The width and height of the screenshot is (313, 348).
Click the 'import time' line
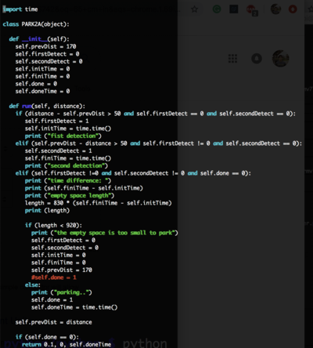click(20, 9)
